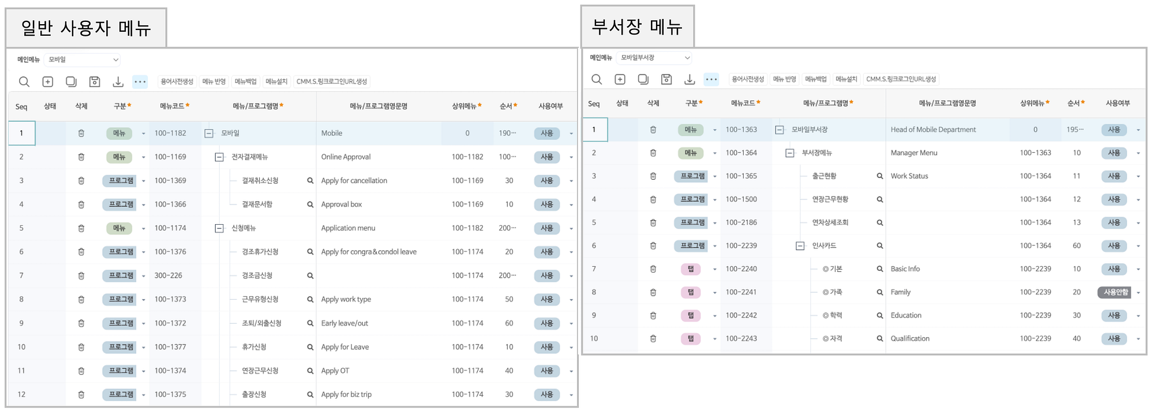Screen dimensions: 1154x412
Task: Open 메인메뉴 dropdown showing 모바일부서장
Action: coord(654,58)
